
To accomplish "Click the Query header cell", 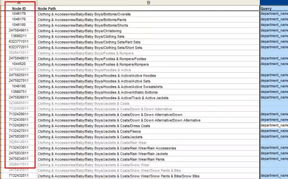I will tap(274, 9).
